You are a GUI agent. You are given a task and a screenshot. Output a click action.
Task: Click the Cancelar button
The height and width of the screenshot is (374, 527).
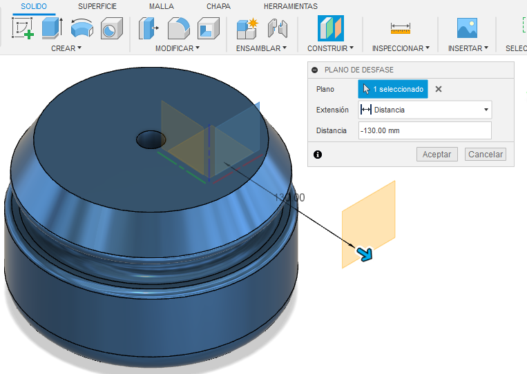pos(486,154)
